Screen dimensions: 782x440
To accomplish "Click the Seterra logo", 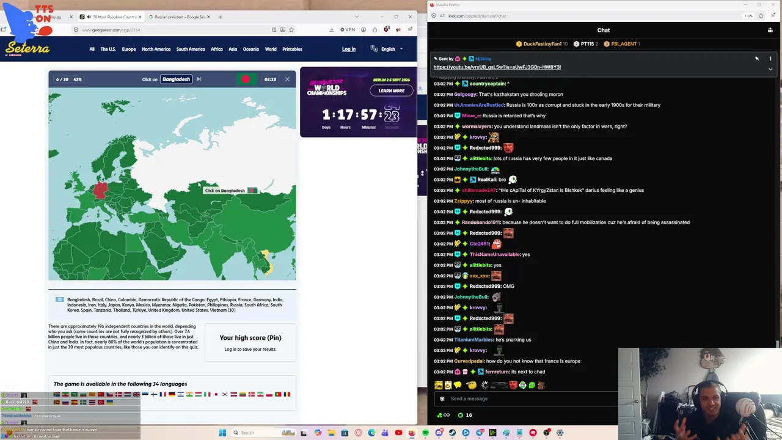I will 27,48.
